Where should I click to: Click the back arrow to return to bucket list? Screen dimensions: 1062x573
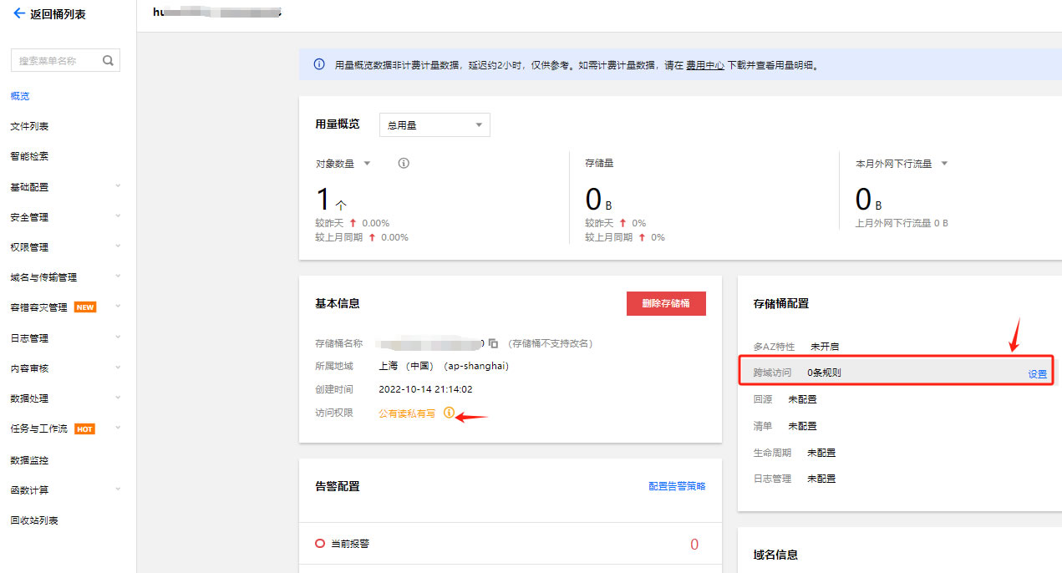[18, 14]
